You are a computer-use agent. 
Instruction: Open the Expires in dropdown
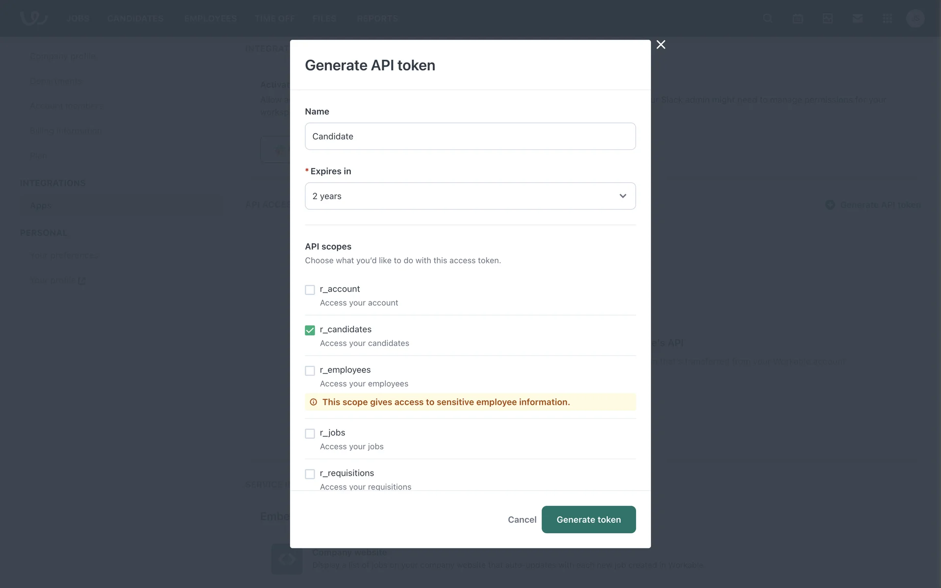461,196
